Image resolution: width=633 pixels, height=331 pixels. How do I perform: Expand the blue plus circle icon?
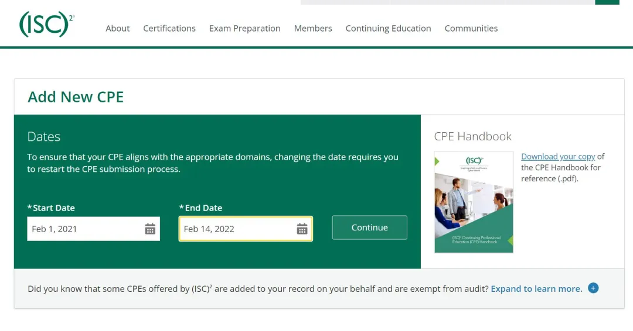[x=593, y=288]
